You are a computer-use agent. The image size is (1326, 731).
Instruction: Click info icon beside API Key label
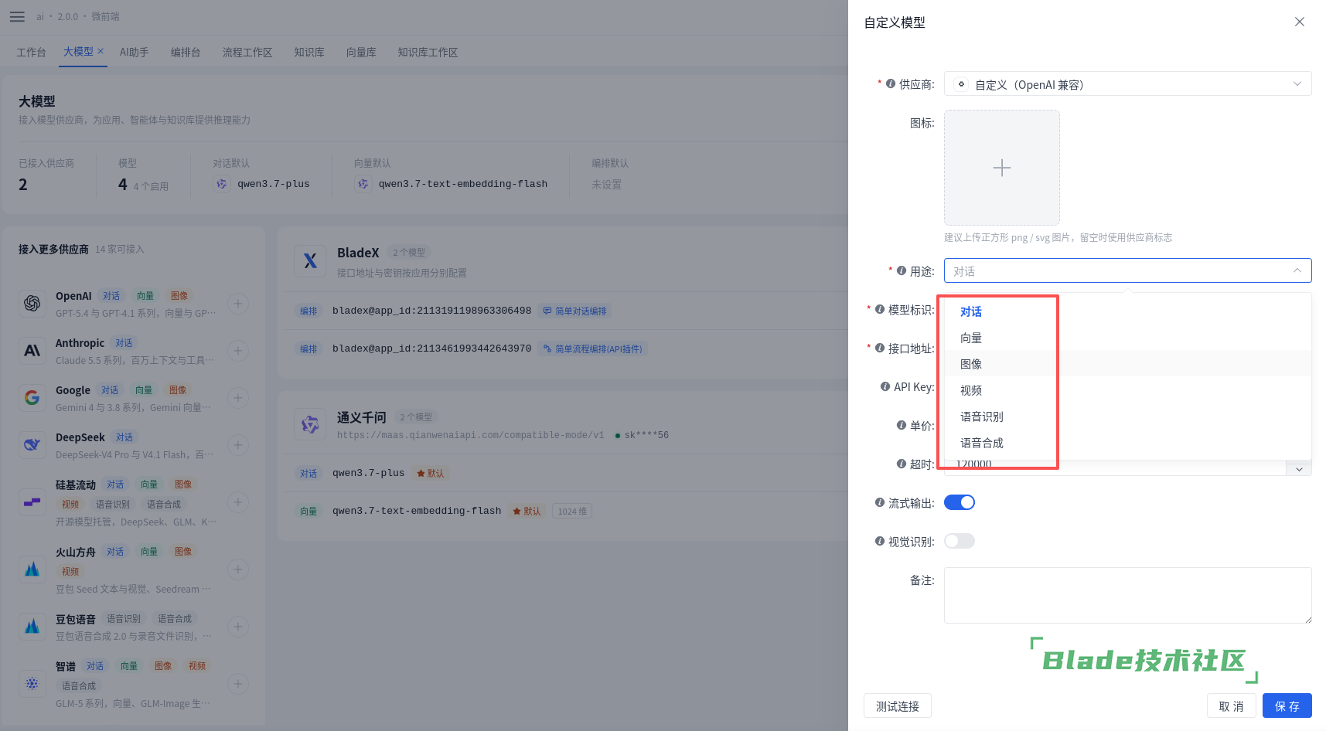tap(885, 386)
